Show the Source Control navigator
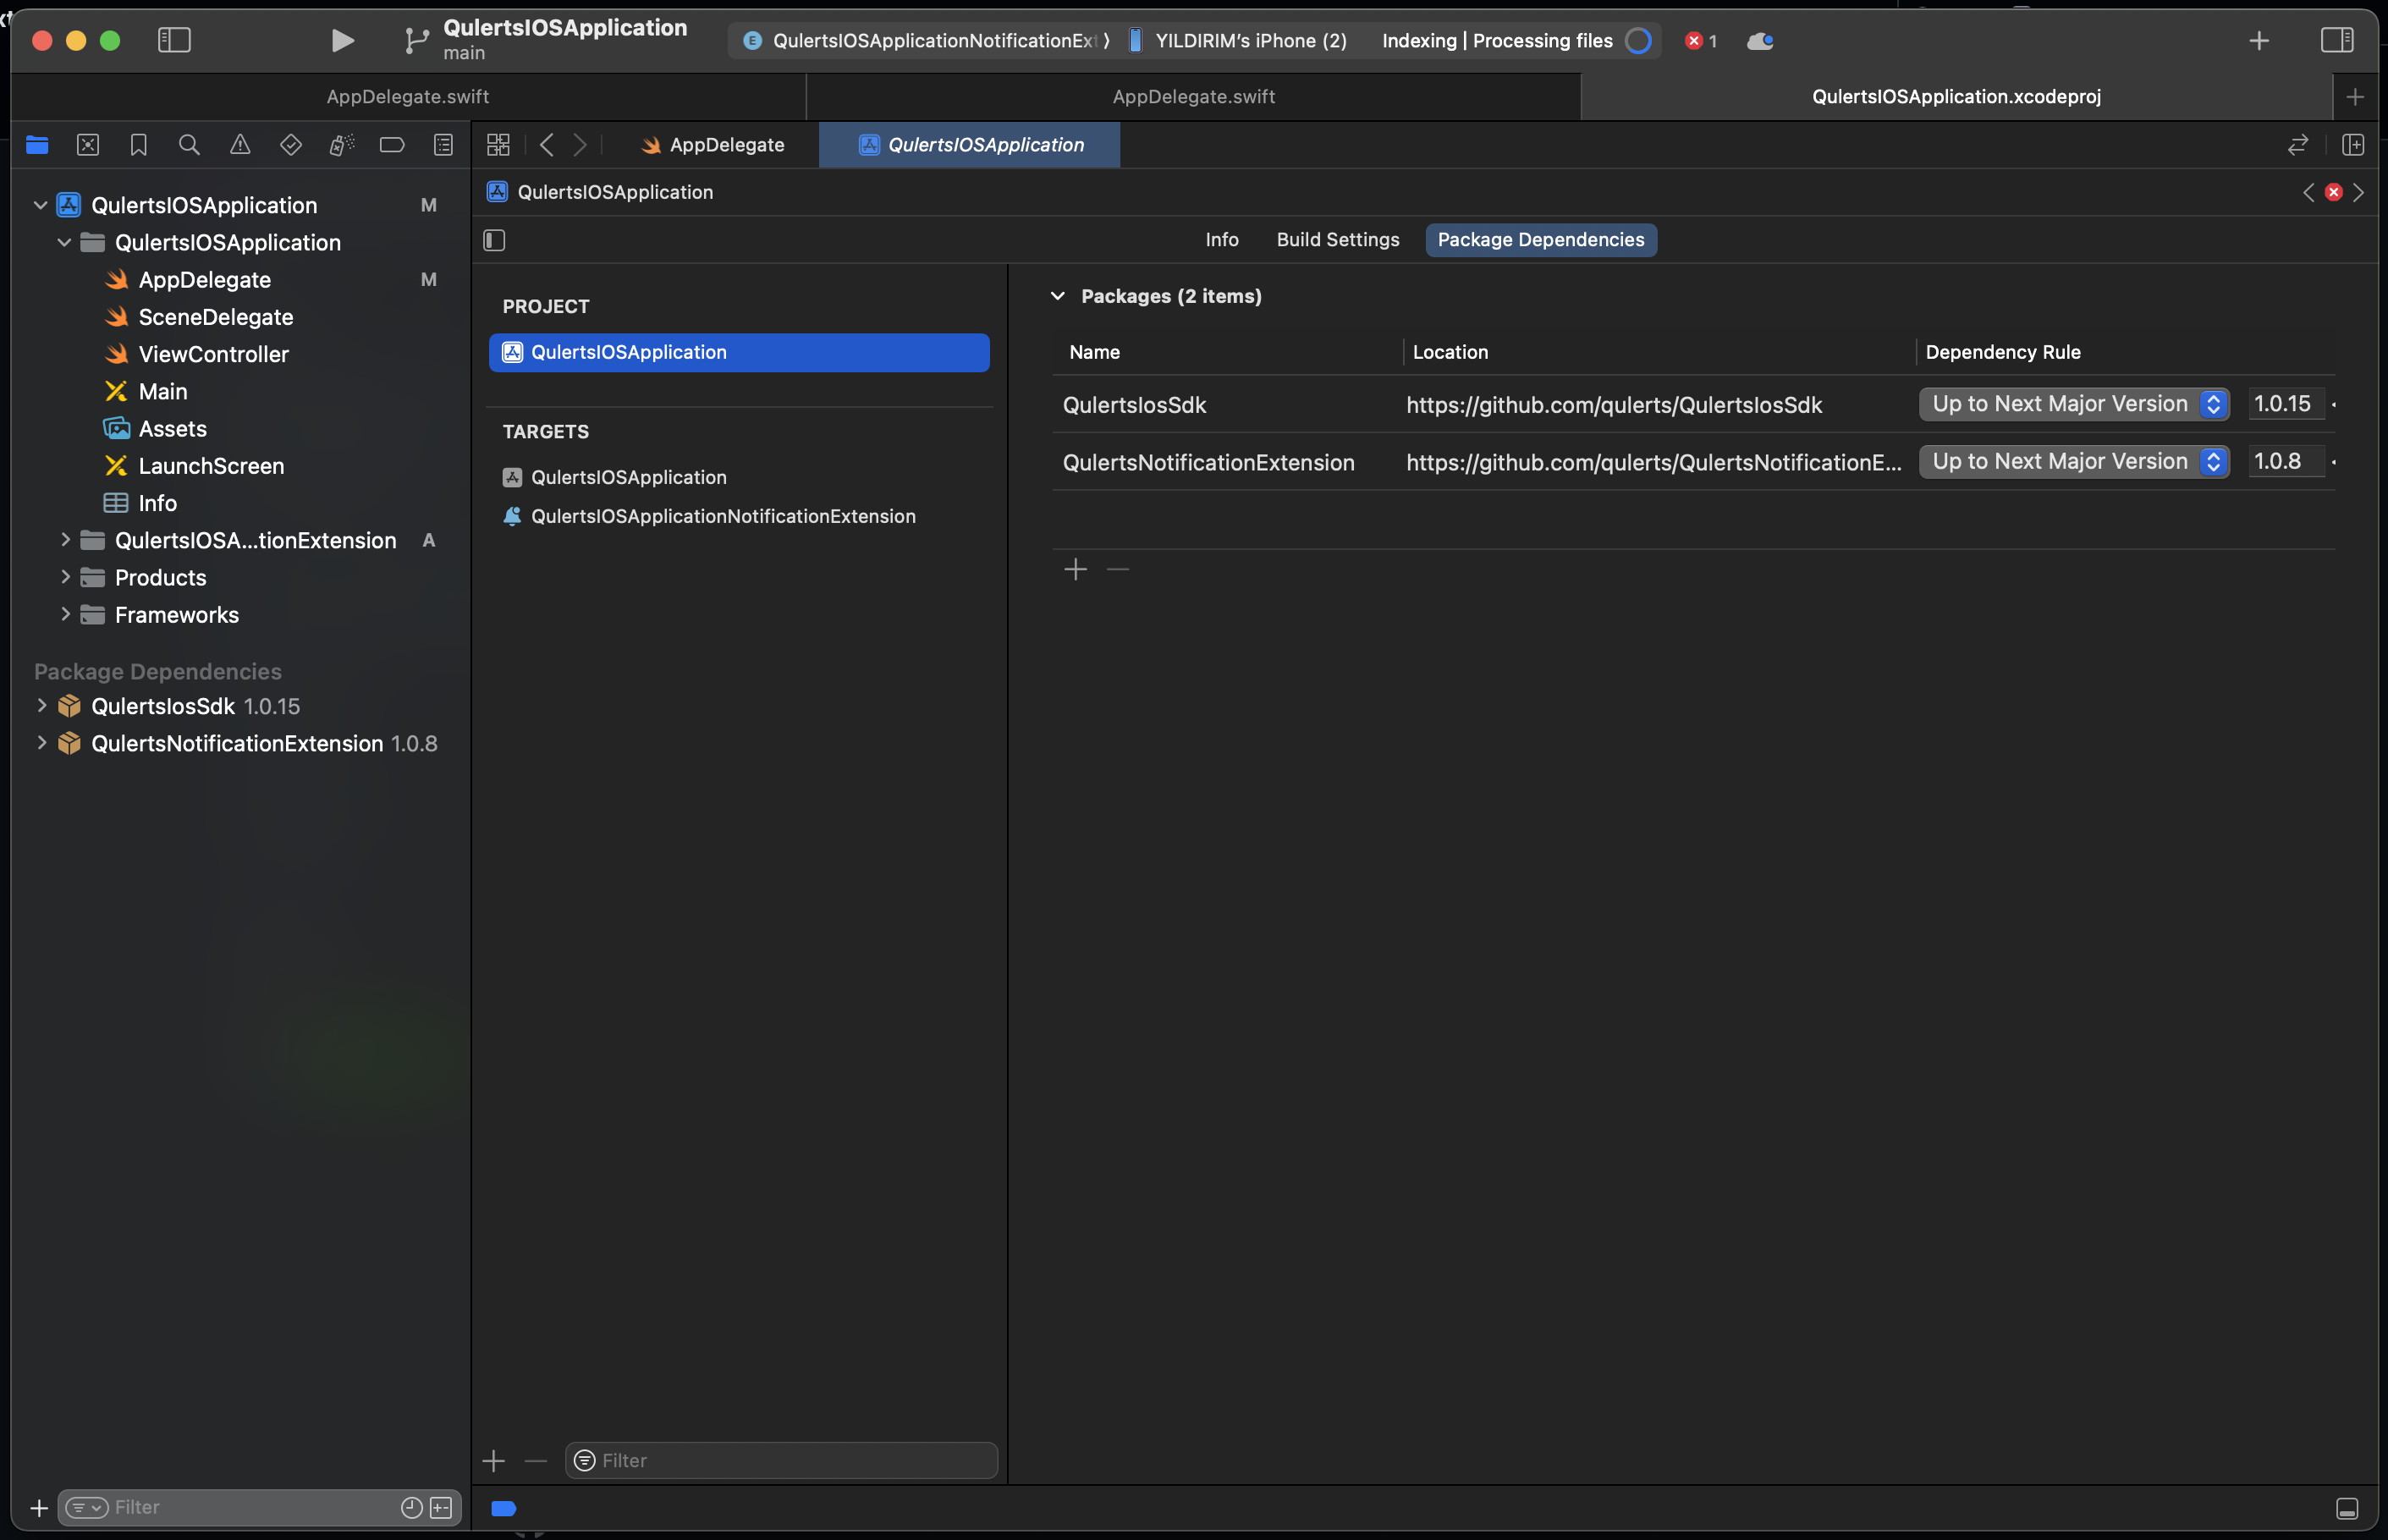Image resolution: width=2388 pixels, height=1540 pixels. (x=88, y=145)
